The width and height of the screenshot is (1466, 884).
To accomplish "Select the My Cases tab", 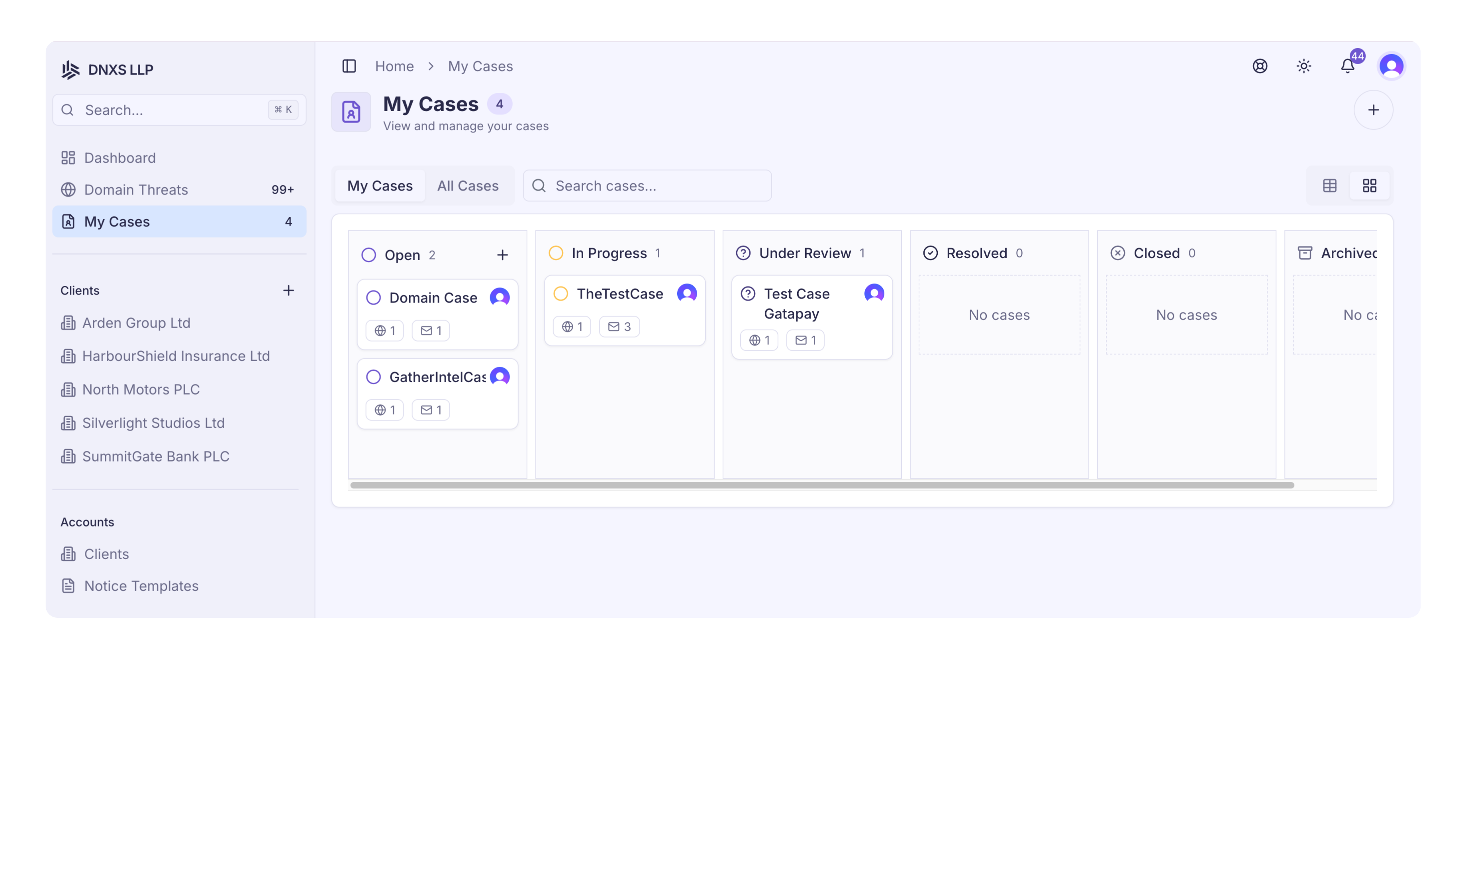I will (380, 186).
